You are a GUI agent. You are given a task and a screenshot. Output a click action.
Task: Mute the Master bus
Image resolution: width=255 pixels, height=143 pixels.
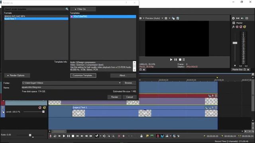pos(241,27)
